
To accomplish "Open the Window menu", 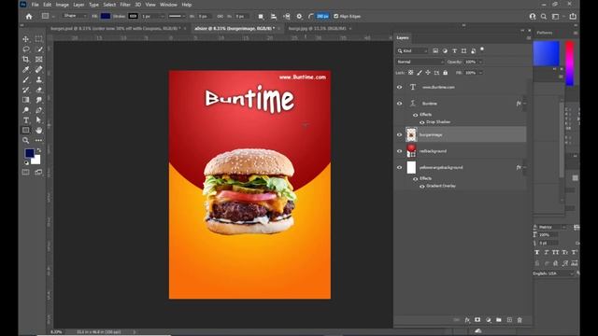I will click(168, 5).
